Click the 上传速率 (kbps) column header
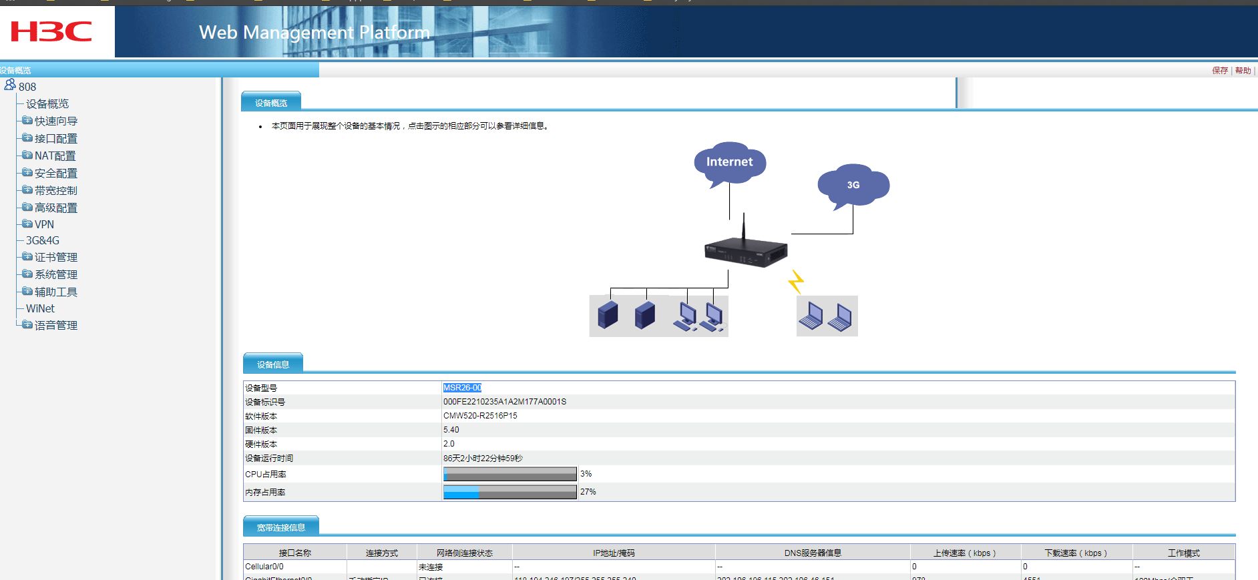 point(965,553)
